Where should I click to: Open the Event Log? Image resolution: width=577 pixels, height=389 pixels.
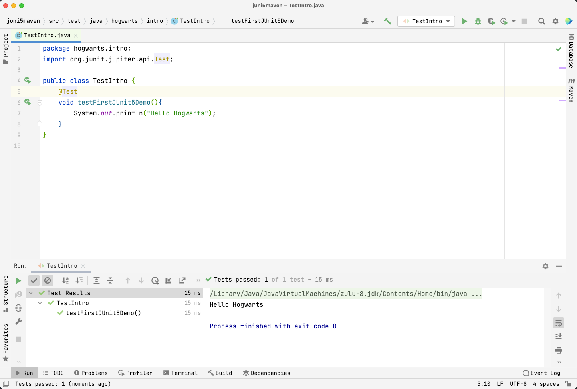pos(541,373)
